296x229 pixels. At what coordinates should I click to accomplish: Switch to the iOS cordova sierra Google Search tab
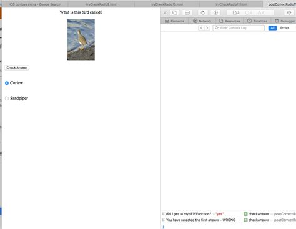pyautogui.click(x=35, y=4)
